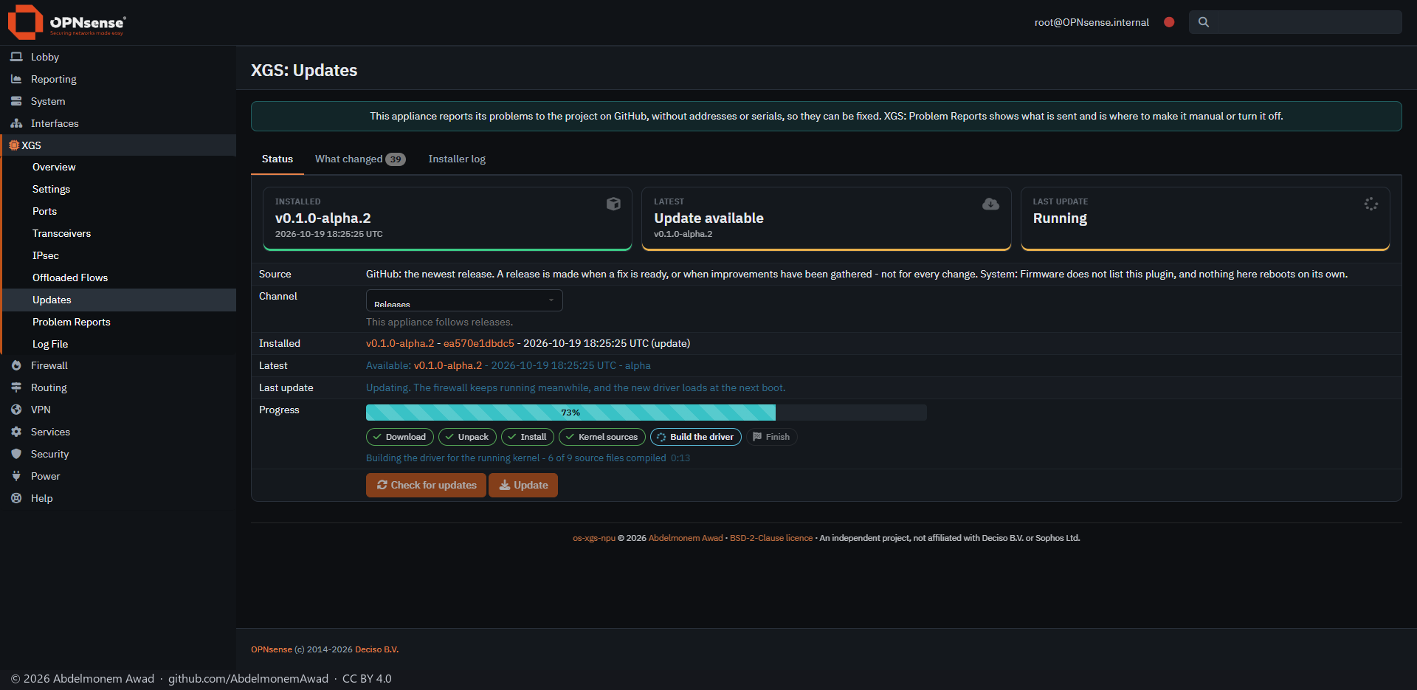Switch to the What changed tab

coord(360,159)
